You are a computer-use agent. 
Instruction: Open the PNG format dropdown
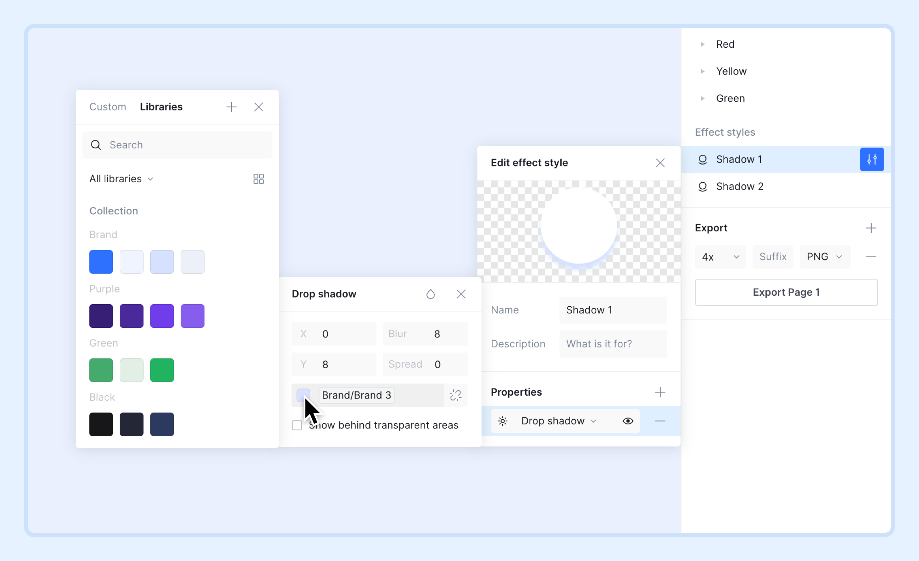tap(825, 257)
